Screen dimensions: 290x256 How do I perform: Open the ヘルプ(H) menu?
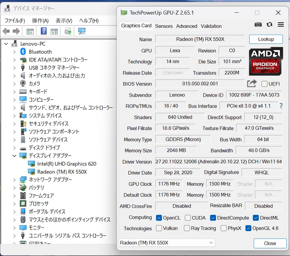89,21
